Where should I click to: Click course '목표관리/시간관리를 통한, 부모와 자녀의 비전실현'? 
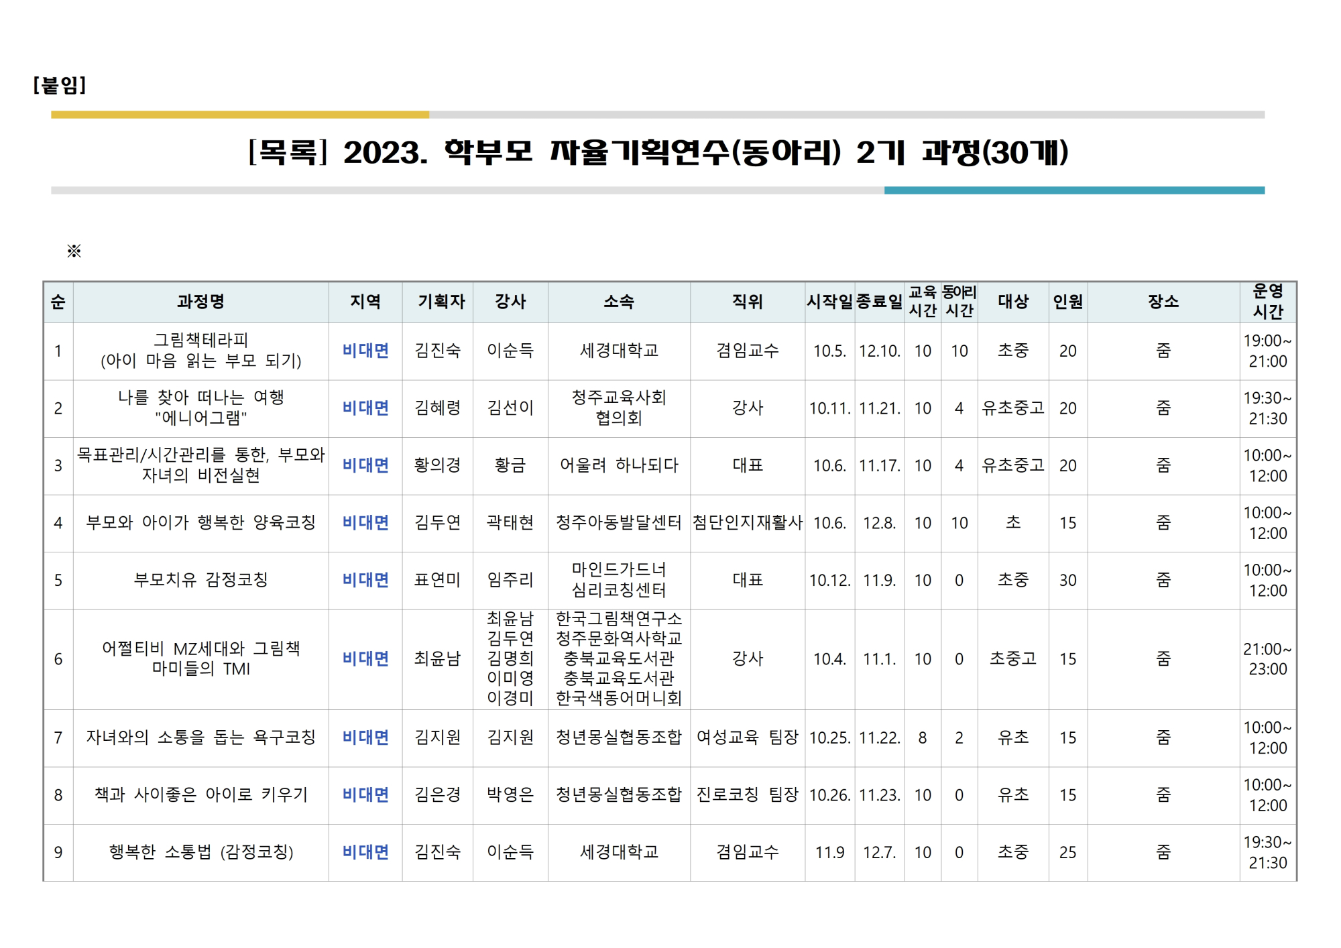(201, 465)
